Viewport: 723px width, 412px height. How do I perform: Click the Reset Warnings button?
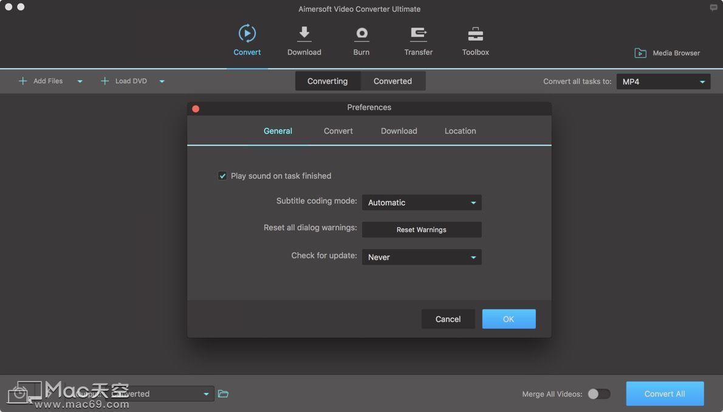(x=421, y=230)
